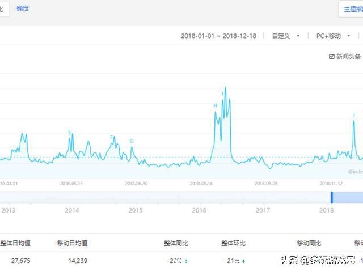This screenshot has height=272, width=363.
Task: Click the 整体同比 column header
Action: 176,243
